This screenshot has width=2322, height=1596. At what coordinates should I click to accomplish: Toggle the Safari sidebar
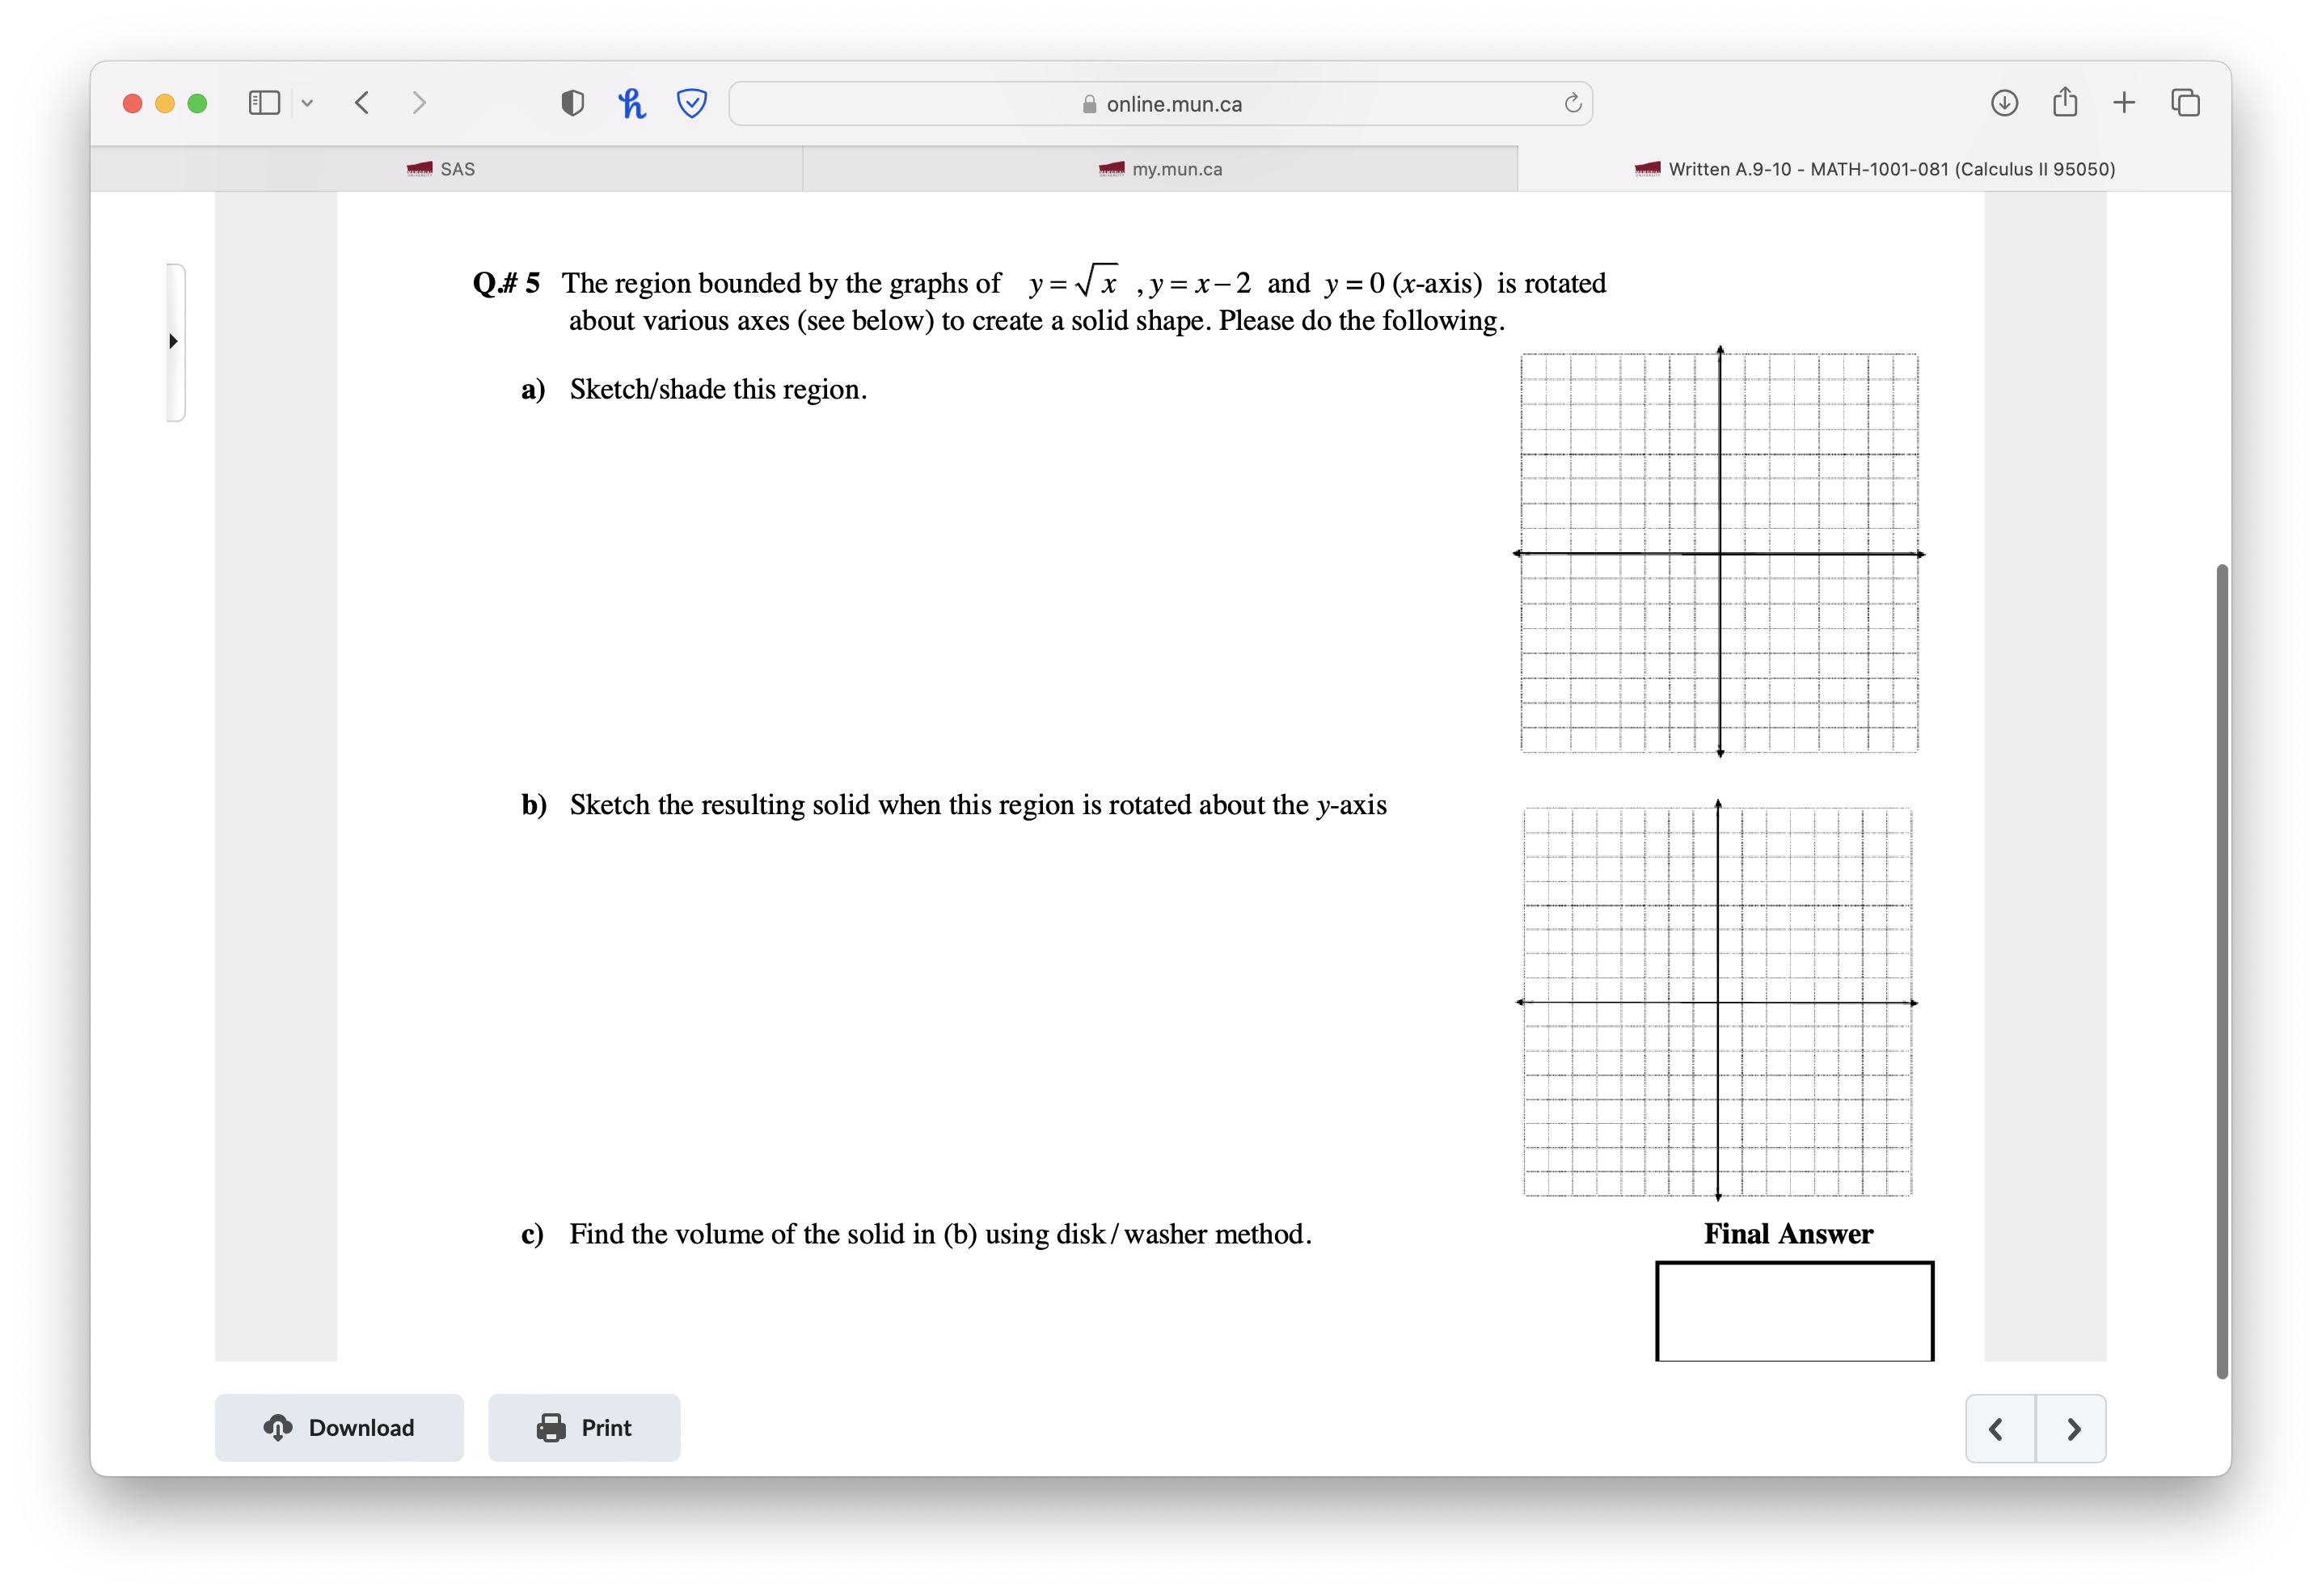click(x=263, y=102)
